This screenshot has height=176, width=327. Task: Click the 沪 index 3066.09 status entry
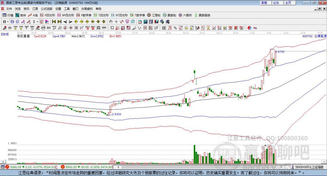pyautogui.click(x=31, y=167)
